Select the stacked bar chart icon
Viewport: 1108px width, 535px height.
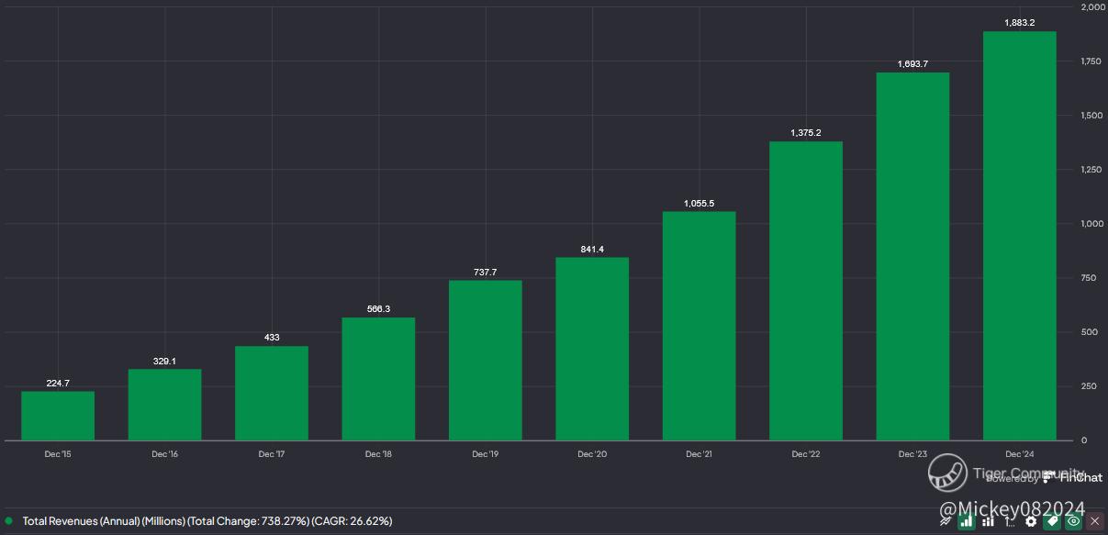tap(988, 521)
